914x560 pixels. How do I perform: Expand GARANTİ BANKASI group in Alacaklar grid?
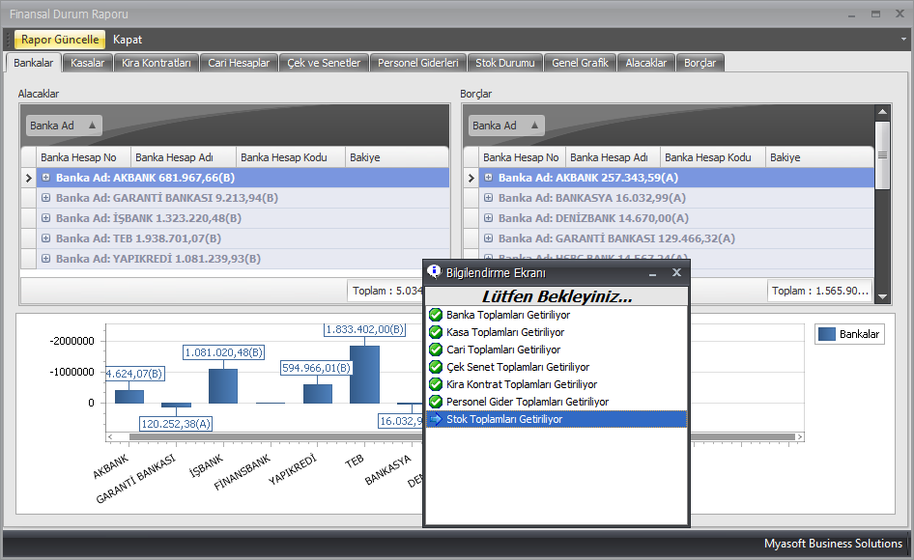(46, 198)
